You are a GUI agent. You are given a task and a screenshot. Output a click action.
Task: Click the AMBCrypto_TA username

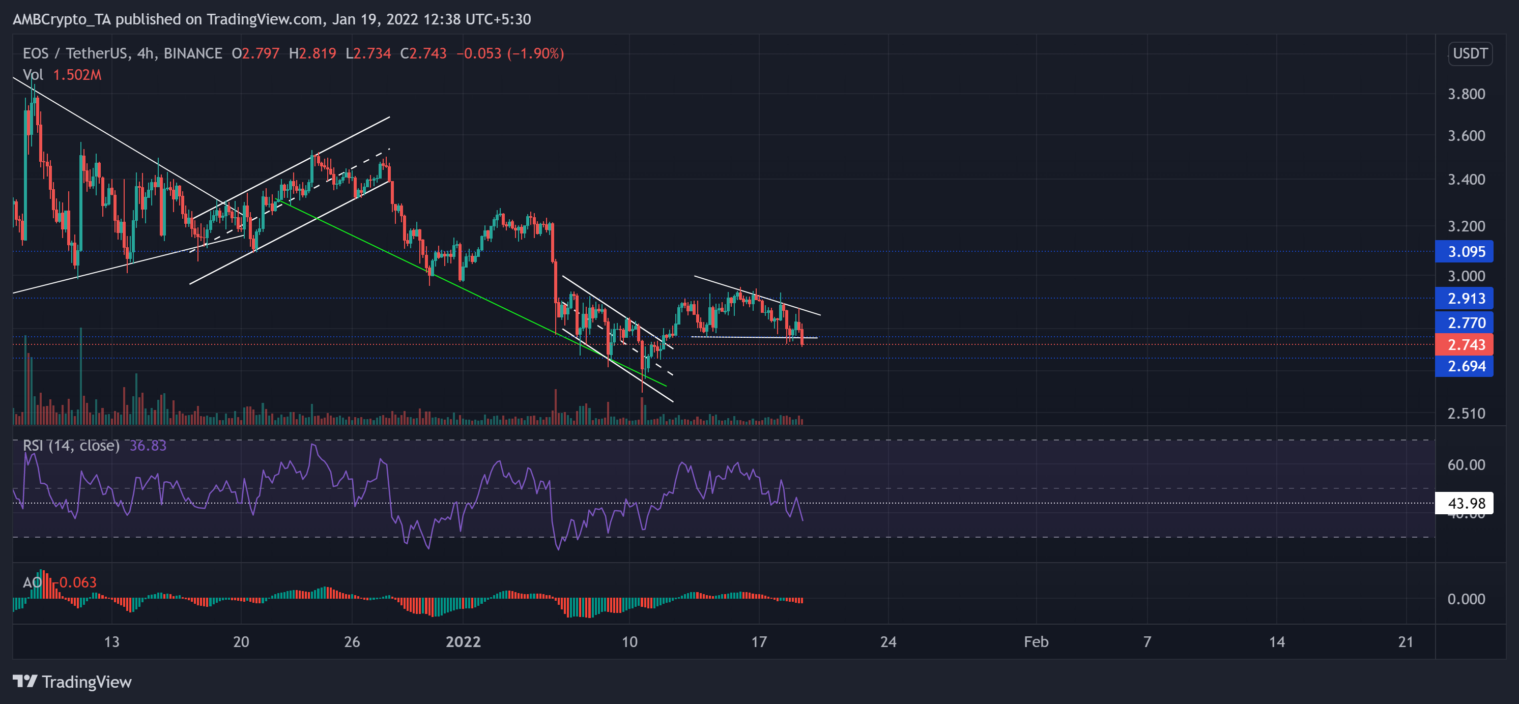(63, 19)
